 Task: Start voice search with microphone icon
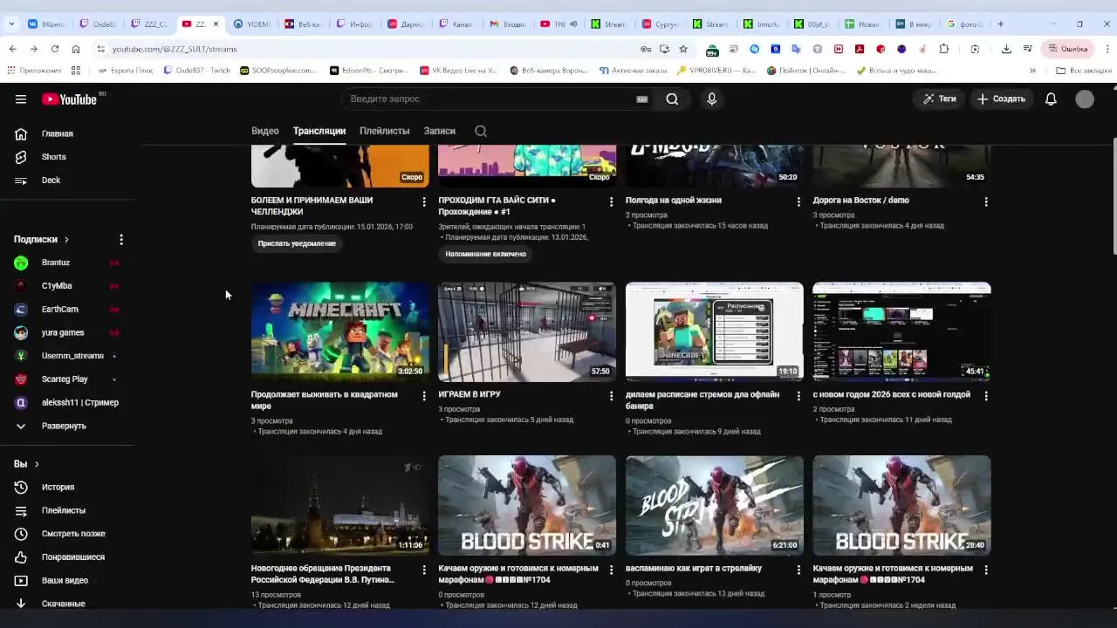click(712, 99)
